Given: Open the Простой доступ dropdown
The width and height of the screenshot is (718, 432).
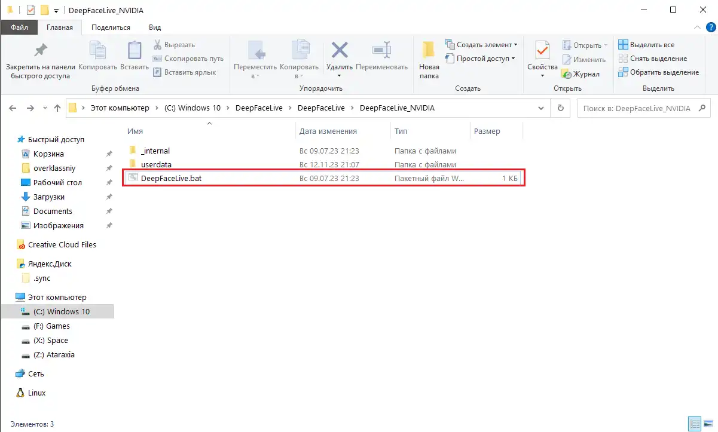Looking at the screenshot, I should tap(480, 59).
